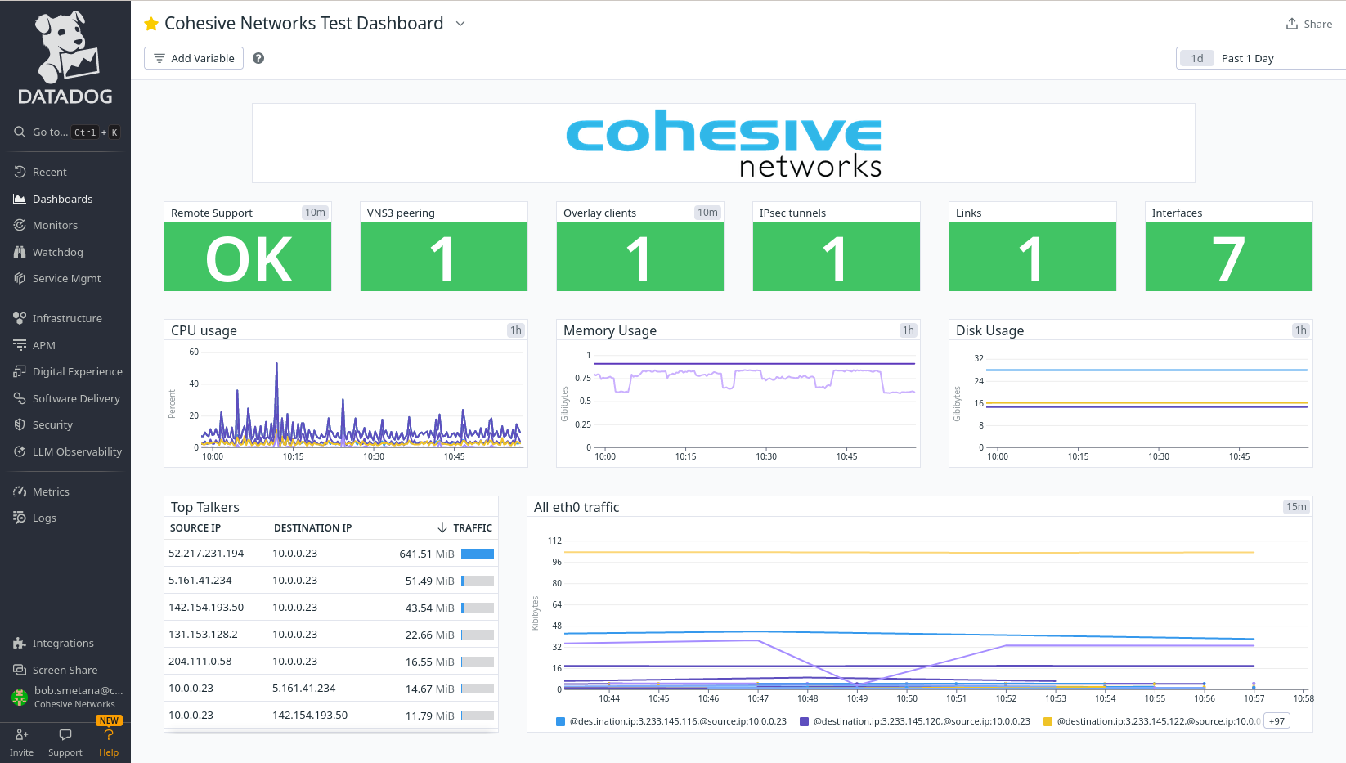Image resolution: width=1346 pixels, height=763 pixels.
Task: Click the help circle icon beside Add Variable
Action: pyautogui.click(x=258, y=58)
